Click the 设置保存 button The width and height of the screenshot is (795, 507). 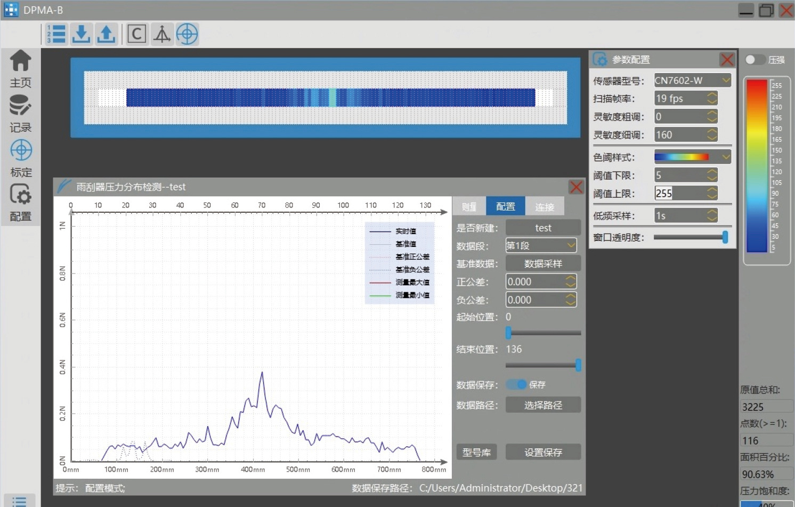click(x=543, y=452)
